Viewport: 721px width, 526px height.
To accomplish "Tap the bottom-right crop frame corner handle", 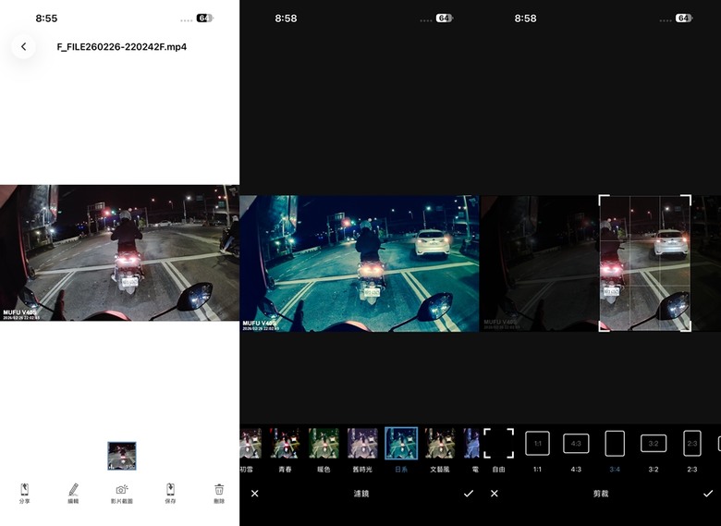I will point(687,327).
